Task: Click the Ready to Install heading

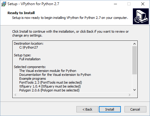Action: pos(21,13)
